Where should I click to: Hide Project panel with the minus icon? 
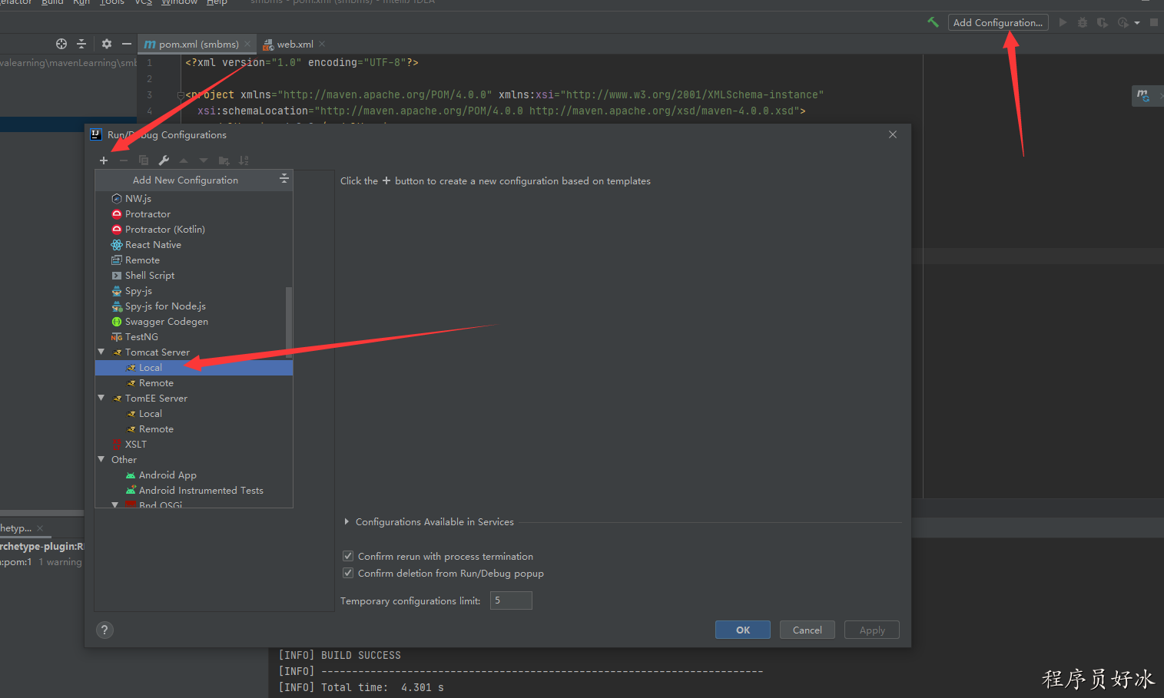coord(127,44)
